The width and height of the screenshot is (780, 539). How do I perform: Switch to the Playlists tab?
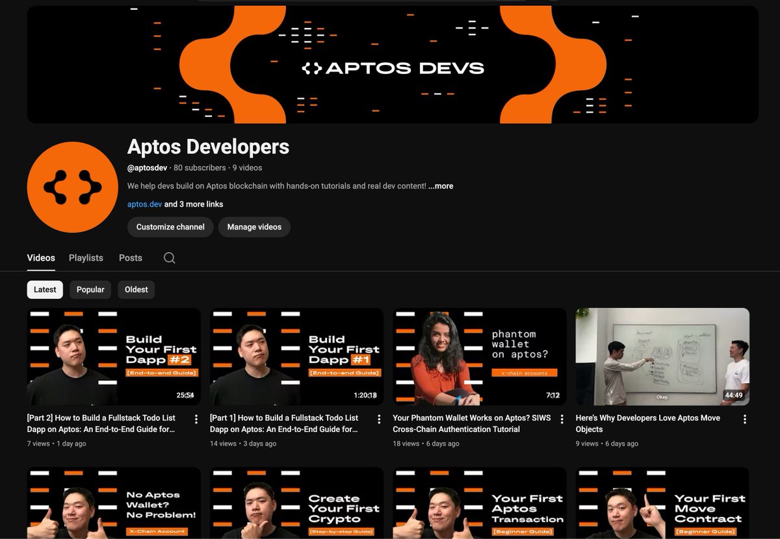click(x=86, y=258)
